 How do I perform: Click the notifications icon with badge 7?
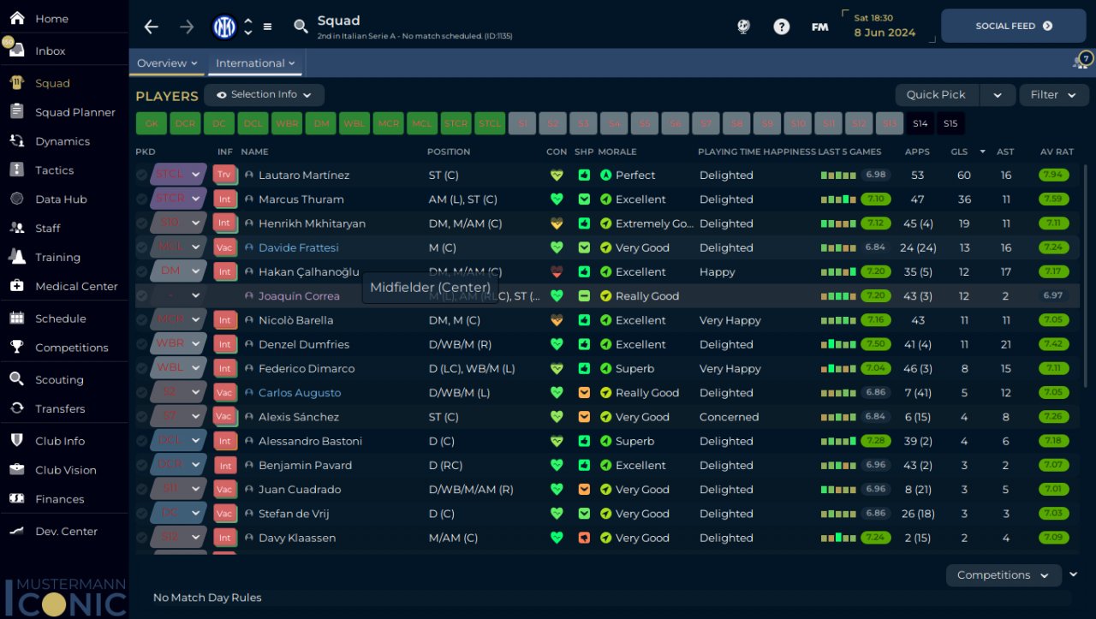click(x=1082, y=62)
